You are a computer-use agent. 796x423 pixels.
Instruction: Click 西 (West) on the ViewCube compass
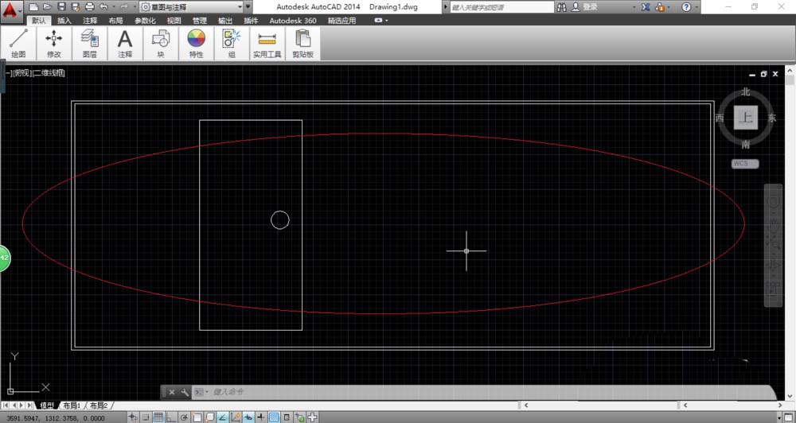(720, 118)
